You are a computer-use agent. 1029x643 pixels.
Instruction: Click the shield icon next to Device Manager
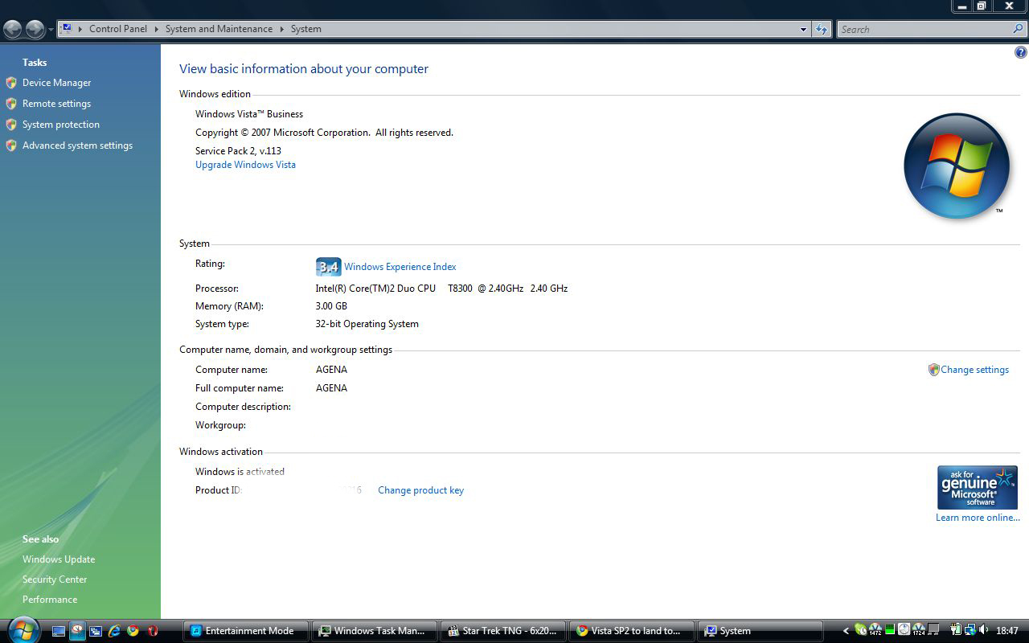tap(11, 83)
